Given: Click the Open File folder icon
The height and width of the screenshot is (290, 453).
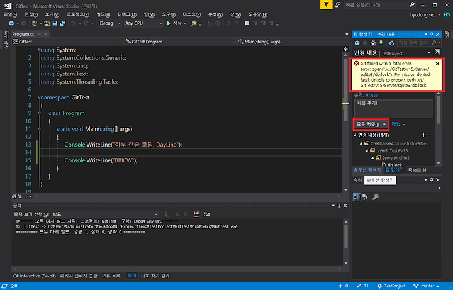Looking at the screenshot, I should point(47,23).
